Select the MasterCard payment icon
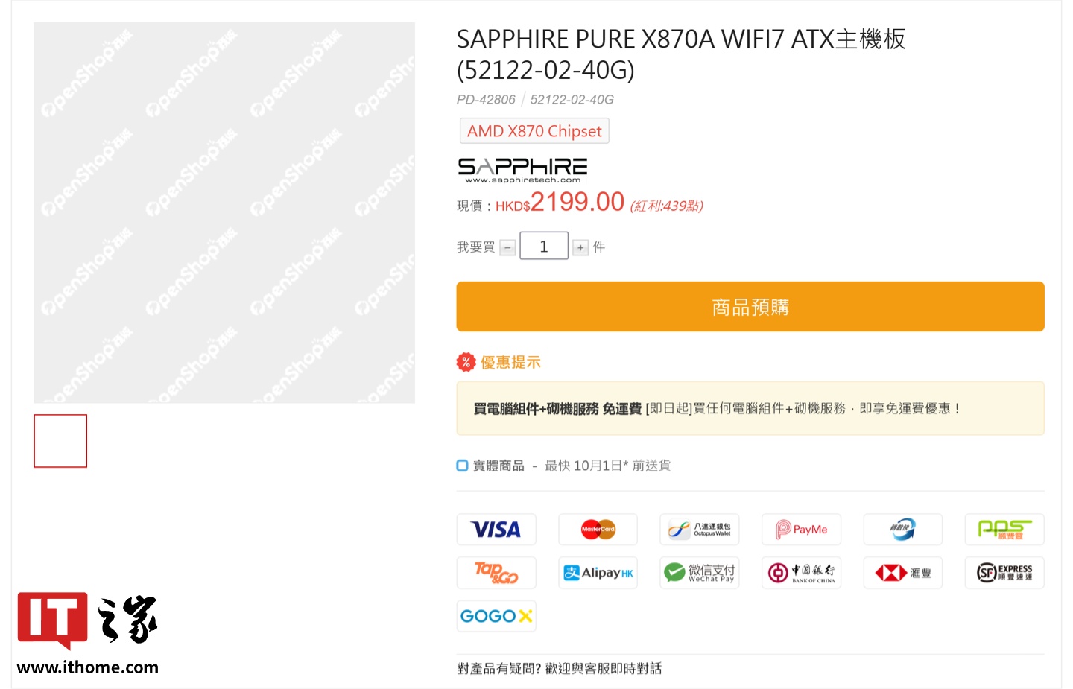This screenshot has height=689, width=1073. click(598, 529)
